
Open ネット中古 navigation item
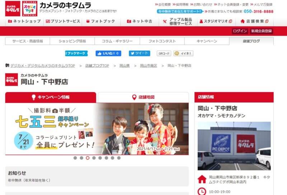(x=139, y=21)
